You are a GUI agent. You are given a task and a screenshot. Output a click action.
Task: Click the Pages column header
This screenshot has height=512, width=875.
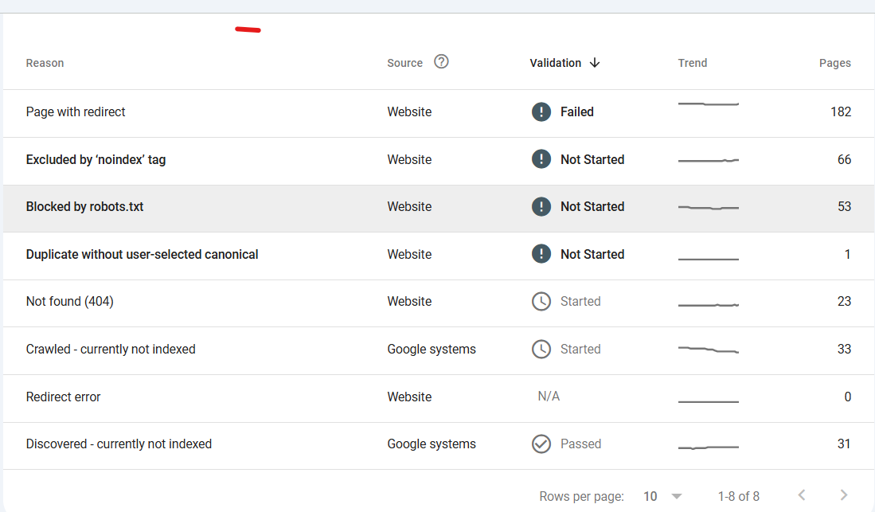click(834, 63)
